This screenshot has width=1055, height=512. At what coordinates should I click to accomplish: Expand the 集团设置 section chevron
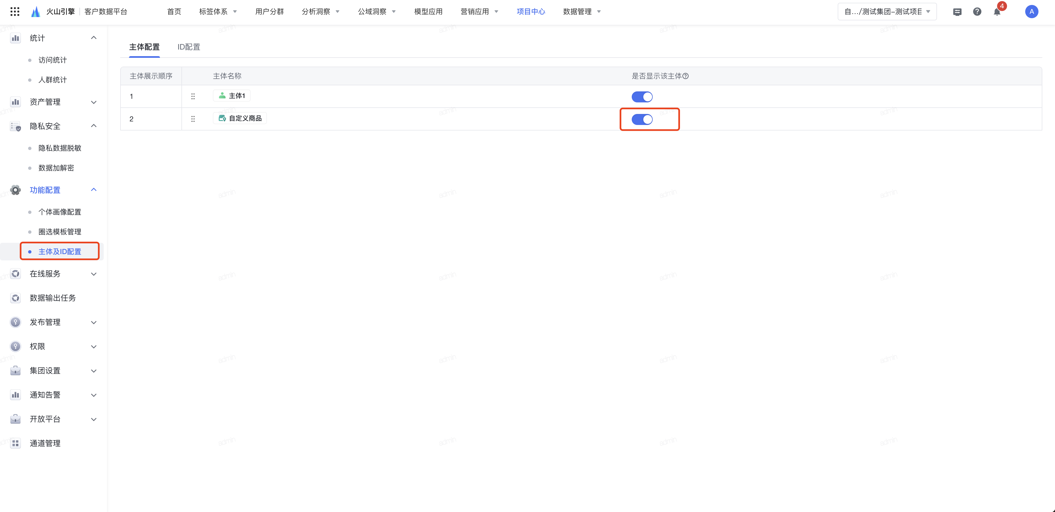[x=94, y=371]
